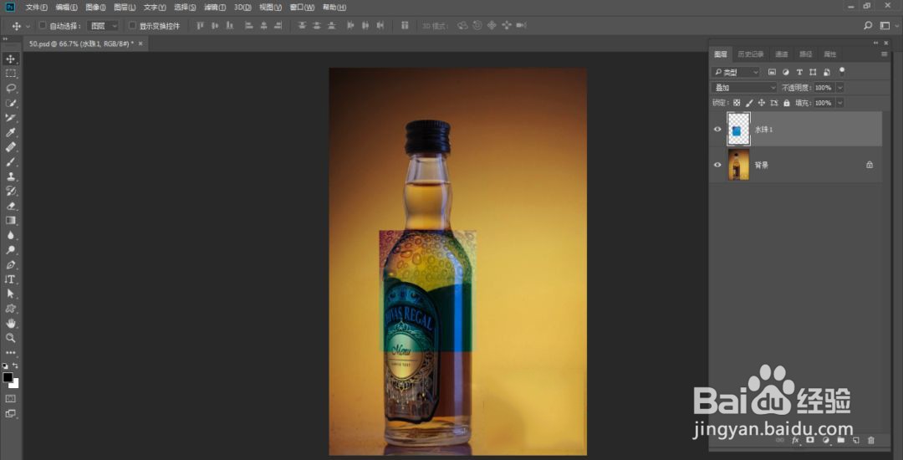
Task: Select the Gradient tool
Action: [x=10, y=221]
